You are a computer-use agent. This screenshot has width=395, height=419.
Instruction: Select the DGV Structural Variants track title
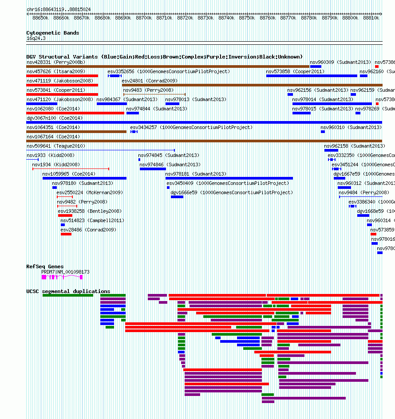point(165,57)
